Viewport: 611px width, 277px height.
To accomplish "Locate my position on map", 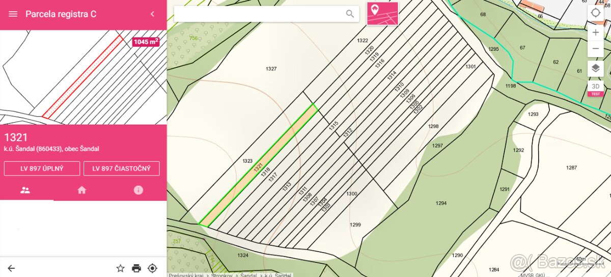I will pyautogui.click(x=595, y=13).
